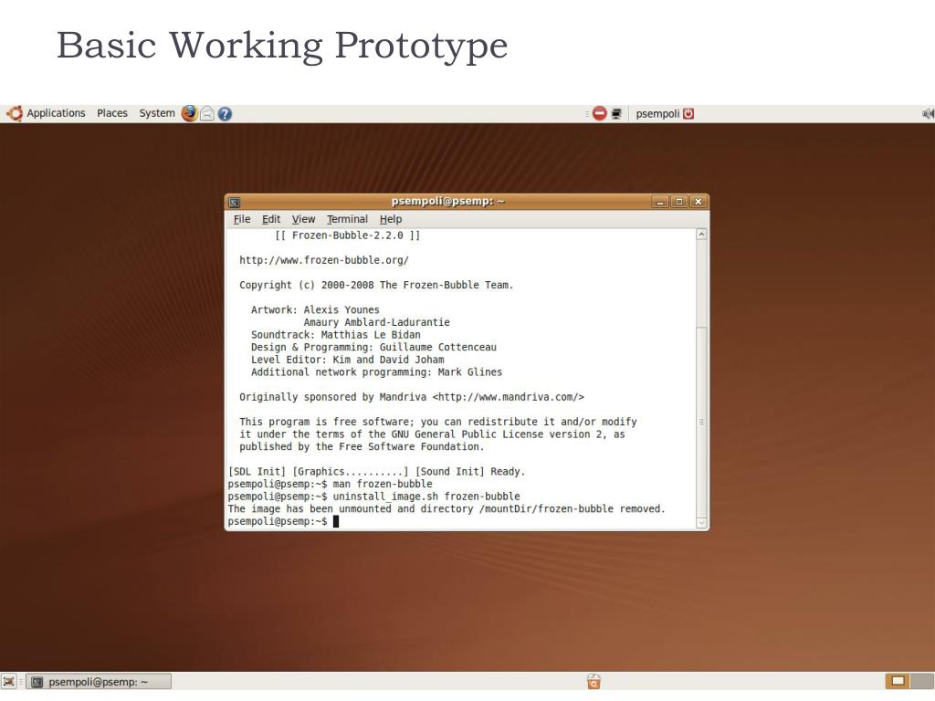Open the Places menu

112,113
